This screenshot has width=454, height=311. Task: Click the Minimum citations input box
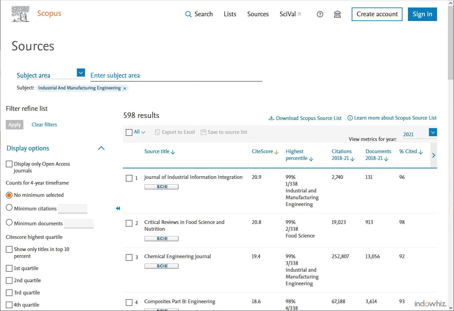click(x=73, y=208)
